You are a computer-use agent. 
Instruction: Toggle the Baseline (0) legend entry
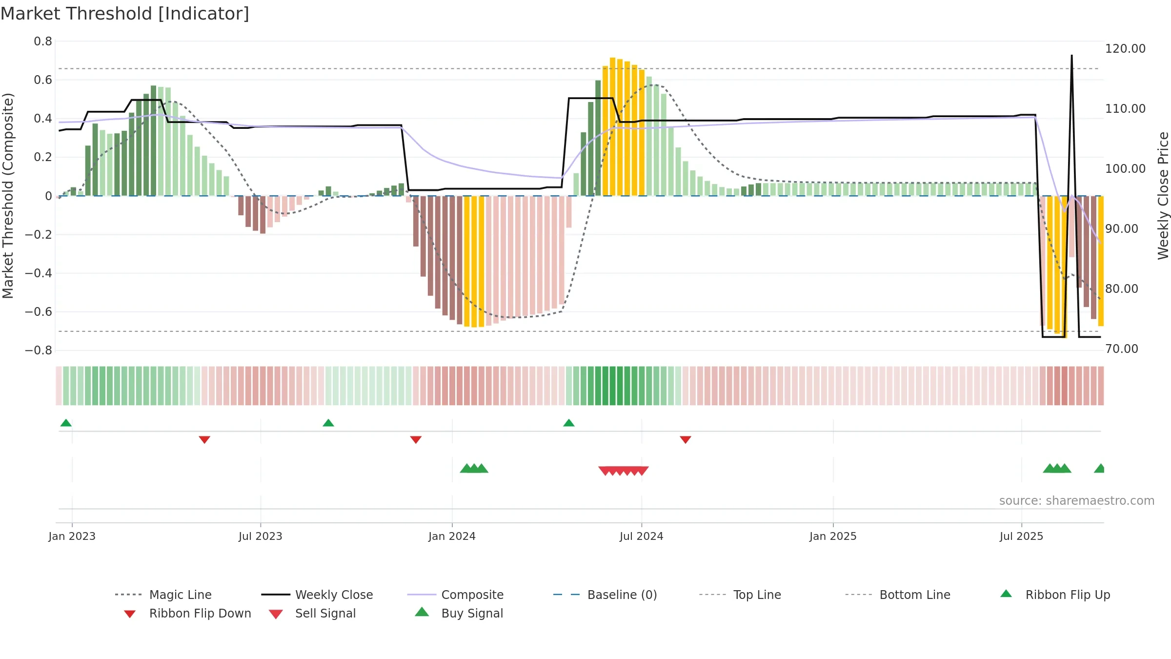(x=605, y=595)
